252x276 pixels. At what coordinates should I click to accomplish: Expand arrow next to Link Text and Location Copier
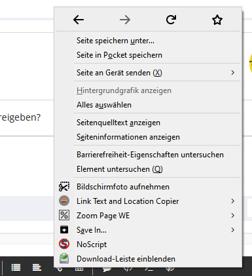point(233,201)
